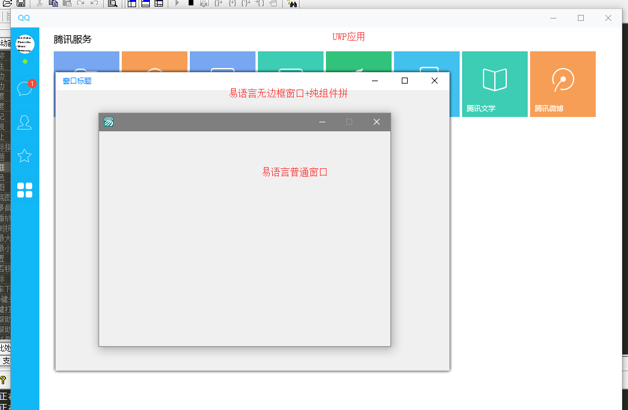The image size is (628, 410).
Task: Select the four-square apps icon in QQ sidebar
Action: pyautogui.click(x=24, y=190)
